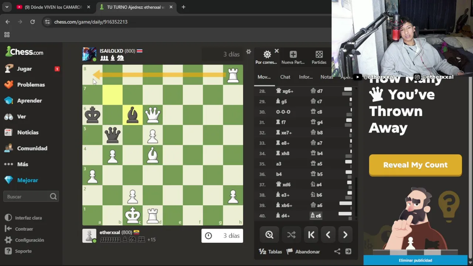Expand the browser tab search dropdown

(7, 7)
